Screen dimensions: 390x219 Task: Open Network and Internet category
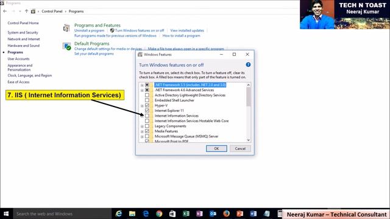click(x=24, y=39)
